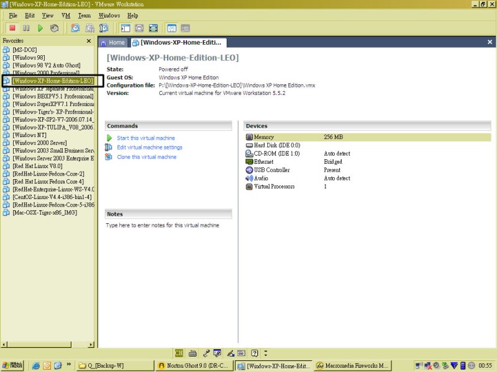
Task: Select [Mac-OSX-Tiger-x86_IMG] favorite
Action: coord(45,213)
